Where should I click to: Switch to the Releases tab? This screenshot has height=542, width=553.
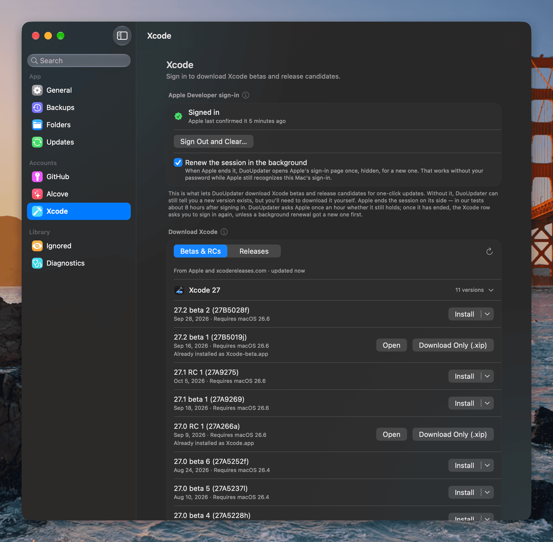click(x=254, y=251)
